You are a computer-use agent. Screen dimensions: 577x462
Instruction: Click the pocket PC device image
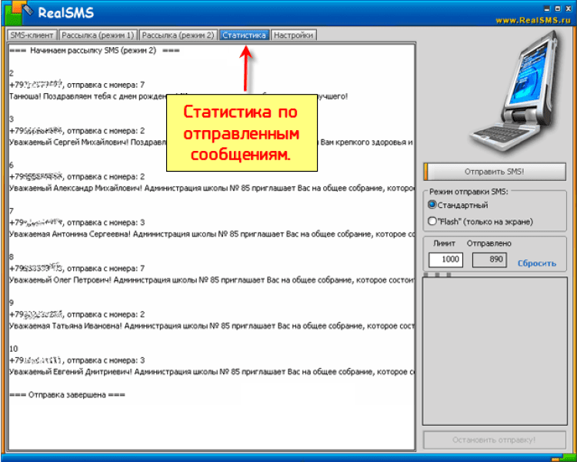515,92
